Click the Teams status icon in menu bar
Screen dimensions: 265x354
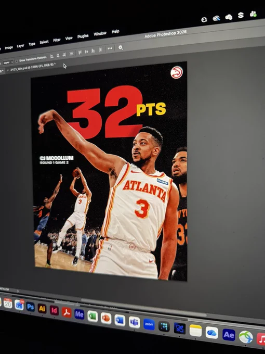click(x=253, y=14)
